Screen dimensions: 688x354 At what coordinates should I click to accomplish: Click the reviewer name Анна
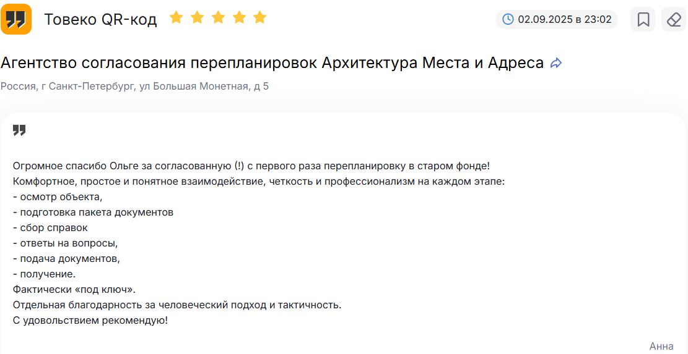pyautogui.click(x=661, y=346)
